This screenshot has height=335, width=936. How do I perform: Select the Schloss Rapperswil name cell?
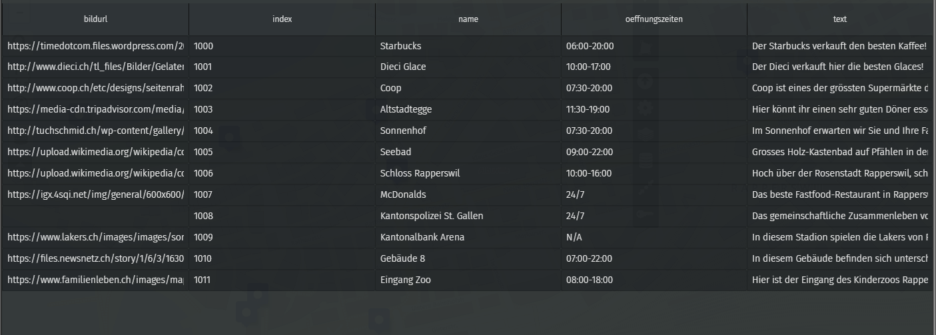pos(420,174)
